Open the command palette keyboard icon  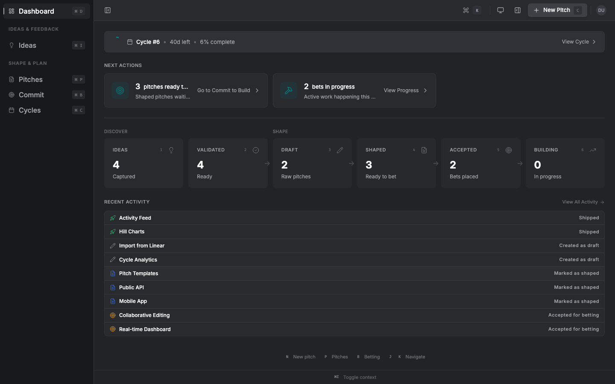[x=466, y=10]
